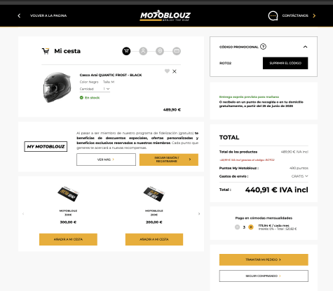
Task: Increase monthly installments with plus button
Action: coord(251,227)
